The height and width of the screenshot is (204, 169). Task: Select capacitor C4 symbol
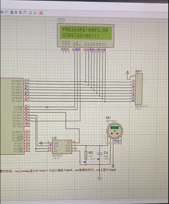point(100,153)
